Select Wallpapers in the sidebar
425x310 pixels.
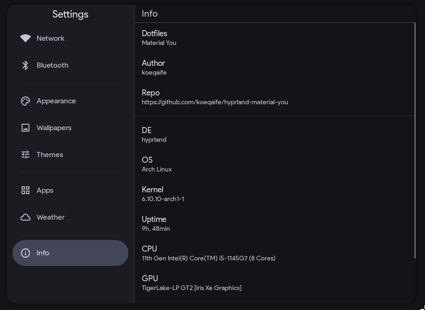pos(54,128)
